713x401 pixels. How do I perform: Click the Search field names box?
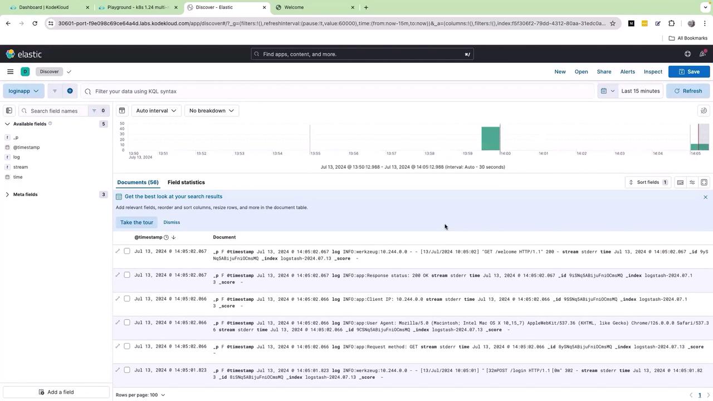click(x=53, y=111)
